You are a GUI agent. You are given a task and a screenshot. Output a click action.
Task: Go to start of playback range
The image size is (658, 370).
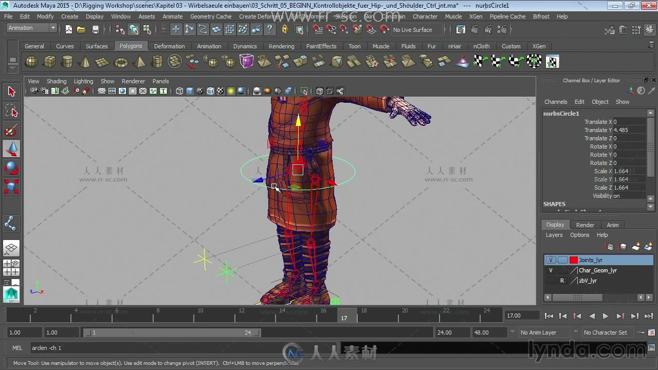click(x=549, y=316)
